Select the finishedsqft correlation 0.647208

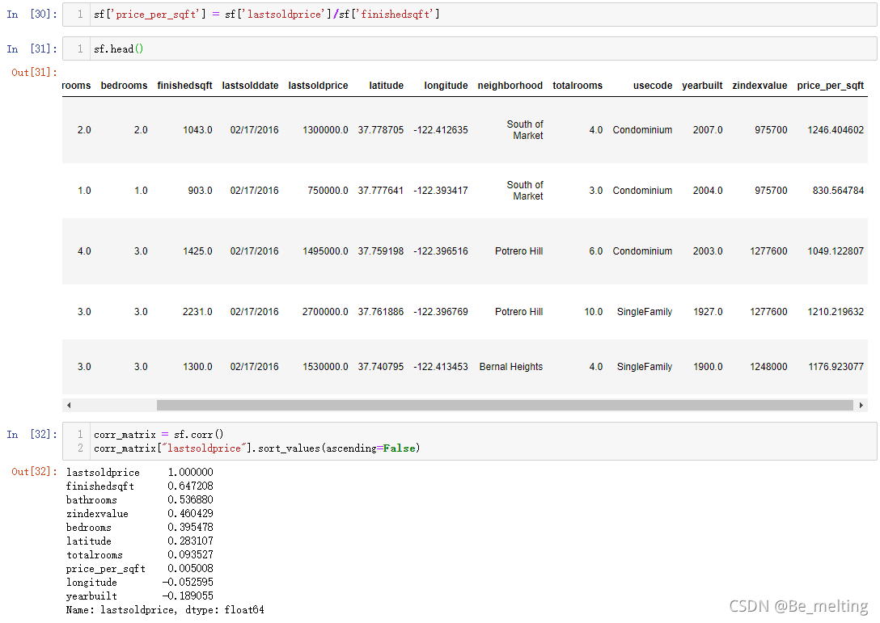(190, 486)
